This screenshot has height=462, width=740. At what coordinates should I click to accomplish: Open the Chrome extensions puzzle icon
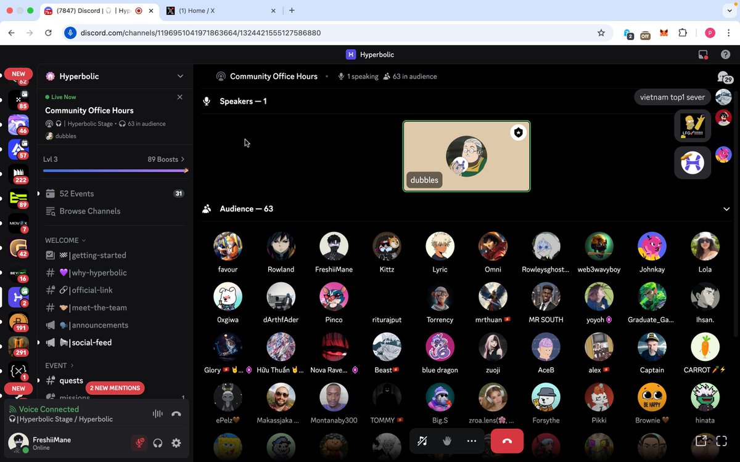[x=682, y=33]
